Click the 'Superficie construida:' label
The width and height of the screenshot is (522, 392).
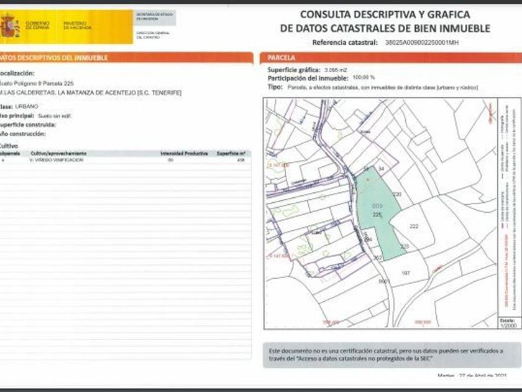coord(27,124)
